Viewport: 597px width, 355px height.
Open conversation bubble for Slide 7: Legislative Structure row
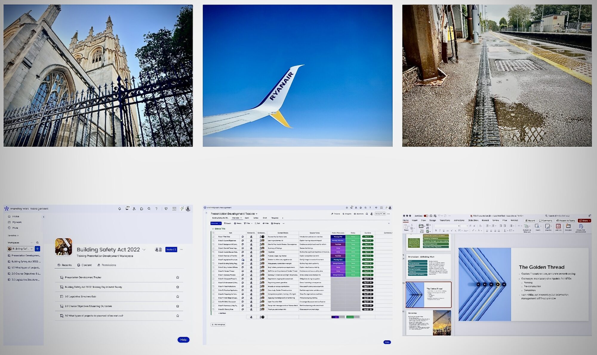pyautogui.click(x=243, y=260)
